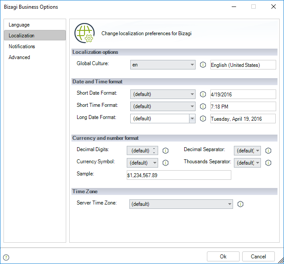
Task: Expand the Server Time Zone dropdown
Action: pos(181,204)
